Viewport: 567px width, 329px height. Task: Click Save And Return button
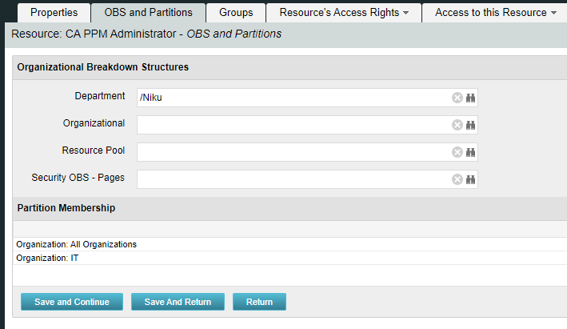(178, 302)
